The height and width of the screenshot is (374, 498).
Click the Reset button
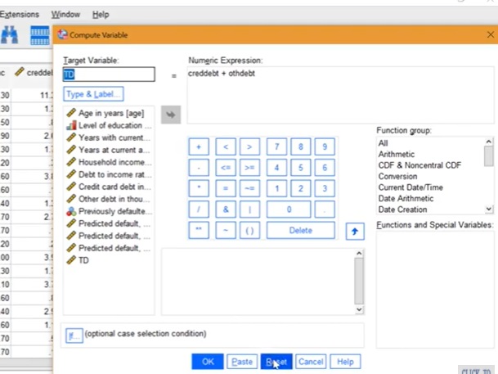click(276, 362)
